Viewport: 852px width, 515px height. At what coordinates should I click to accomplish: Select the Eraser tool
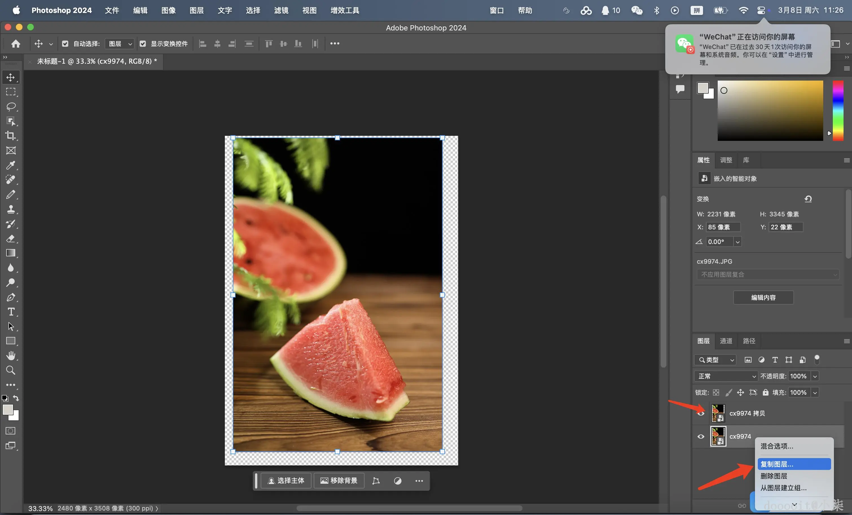click(11, 239)
